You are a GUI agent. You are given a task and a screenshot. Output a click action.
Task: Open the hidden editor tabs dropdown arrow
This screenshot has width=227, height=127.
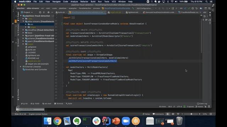[x=200, y=12]
